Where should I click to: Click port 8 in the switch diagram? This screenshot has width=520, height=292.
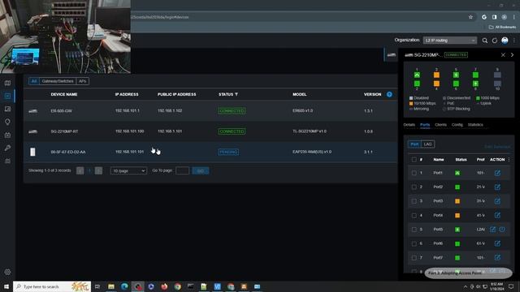click(475, 84)
